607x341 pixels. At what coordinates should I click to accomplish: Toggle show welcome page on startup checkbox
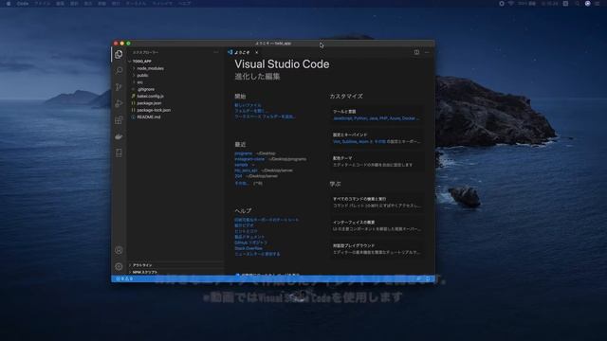[x=237, y=275]
